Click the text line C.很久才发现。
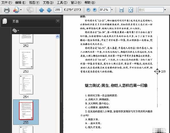The height and width of the screenshot is (133, 170). 93,127
